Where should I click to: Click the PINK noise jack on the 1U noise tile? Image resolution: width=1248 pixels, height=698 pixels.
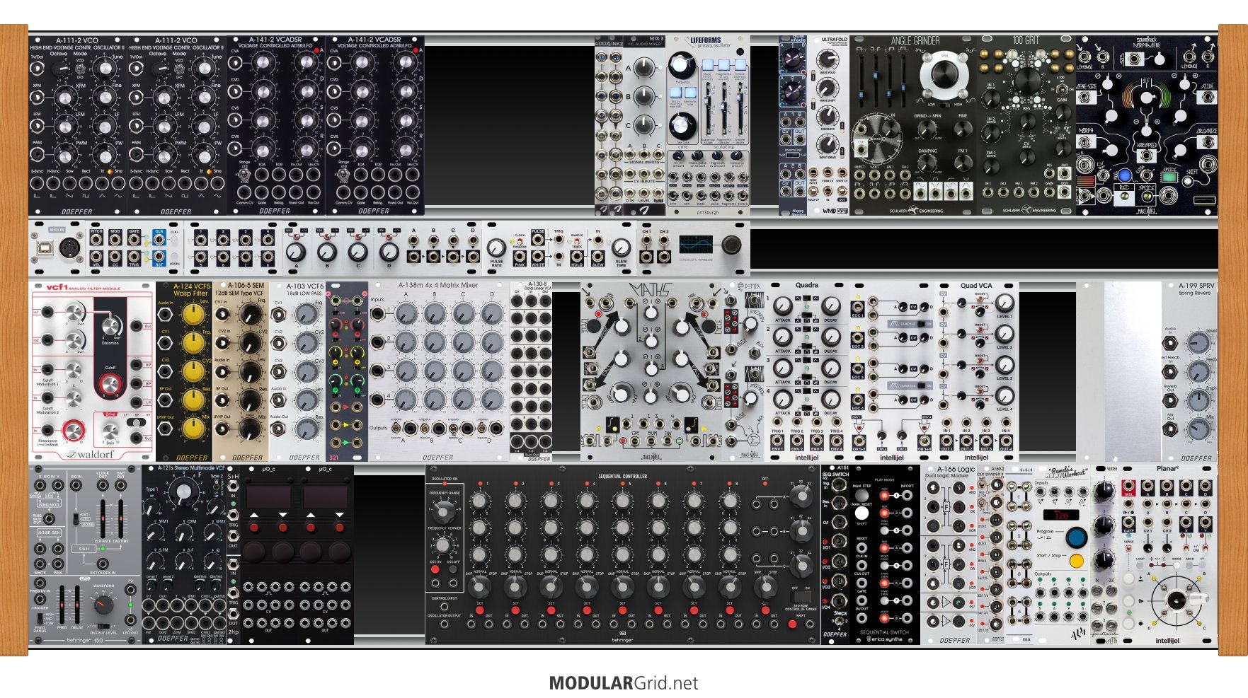tap(520, 257)
